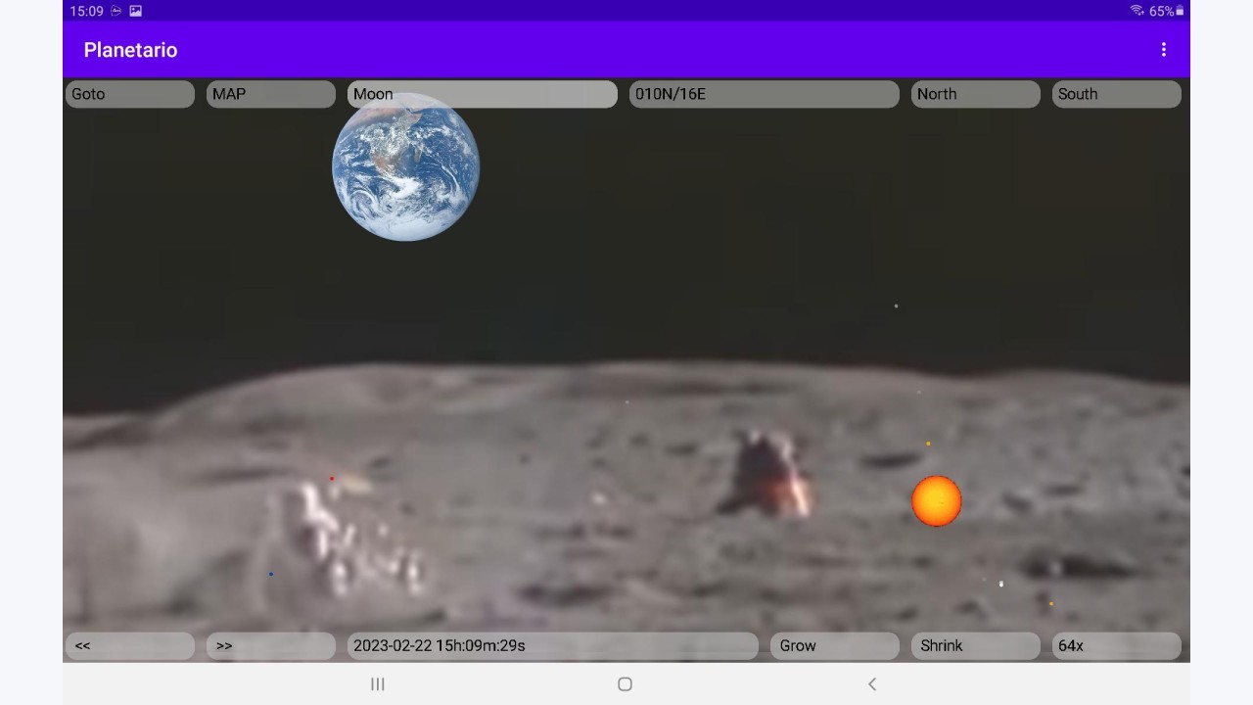
Task: Face North with the North button
Action: click(x=976, y=94)
